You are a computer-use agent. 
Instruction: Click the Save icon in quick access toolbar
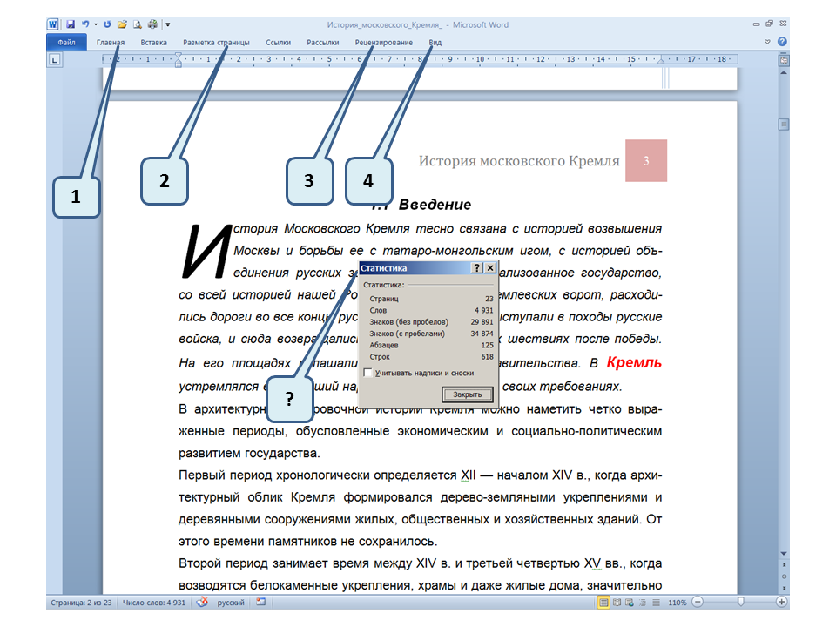69,25
